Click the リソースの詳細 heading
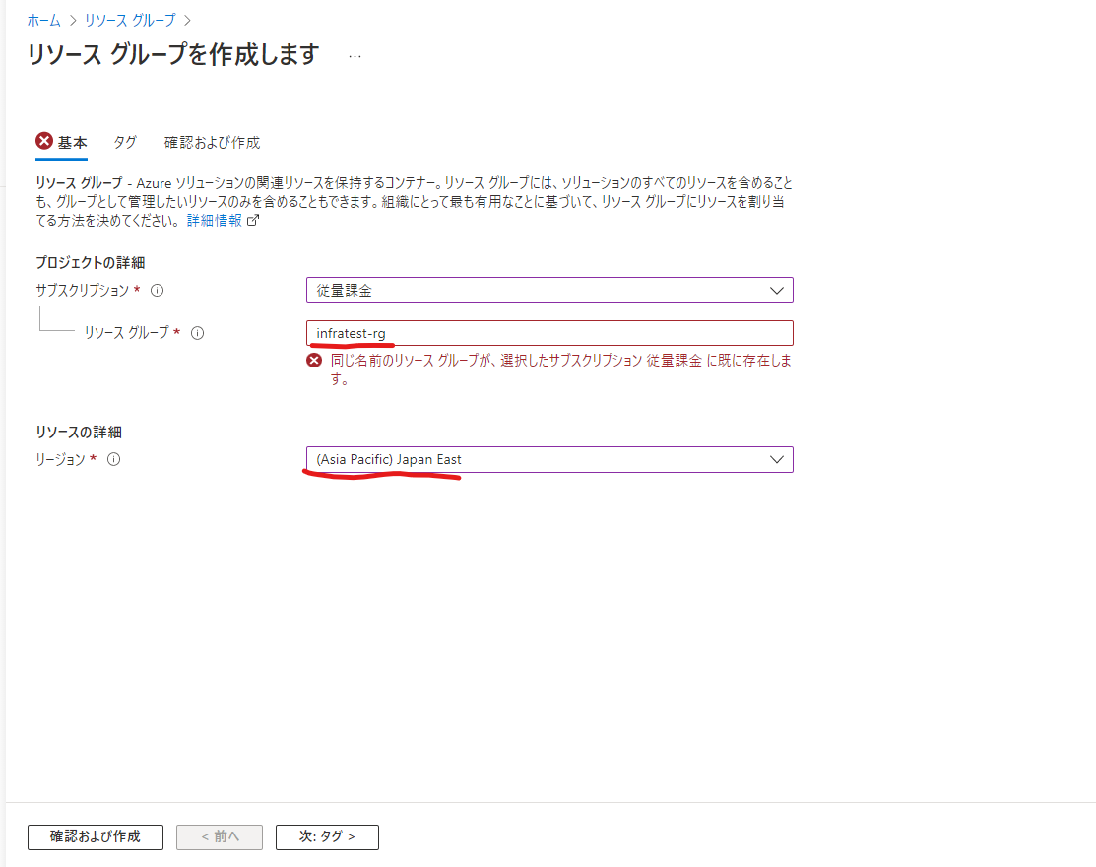The image size is (1096, 867). [x=79, y=433]
